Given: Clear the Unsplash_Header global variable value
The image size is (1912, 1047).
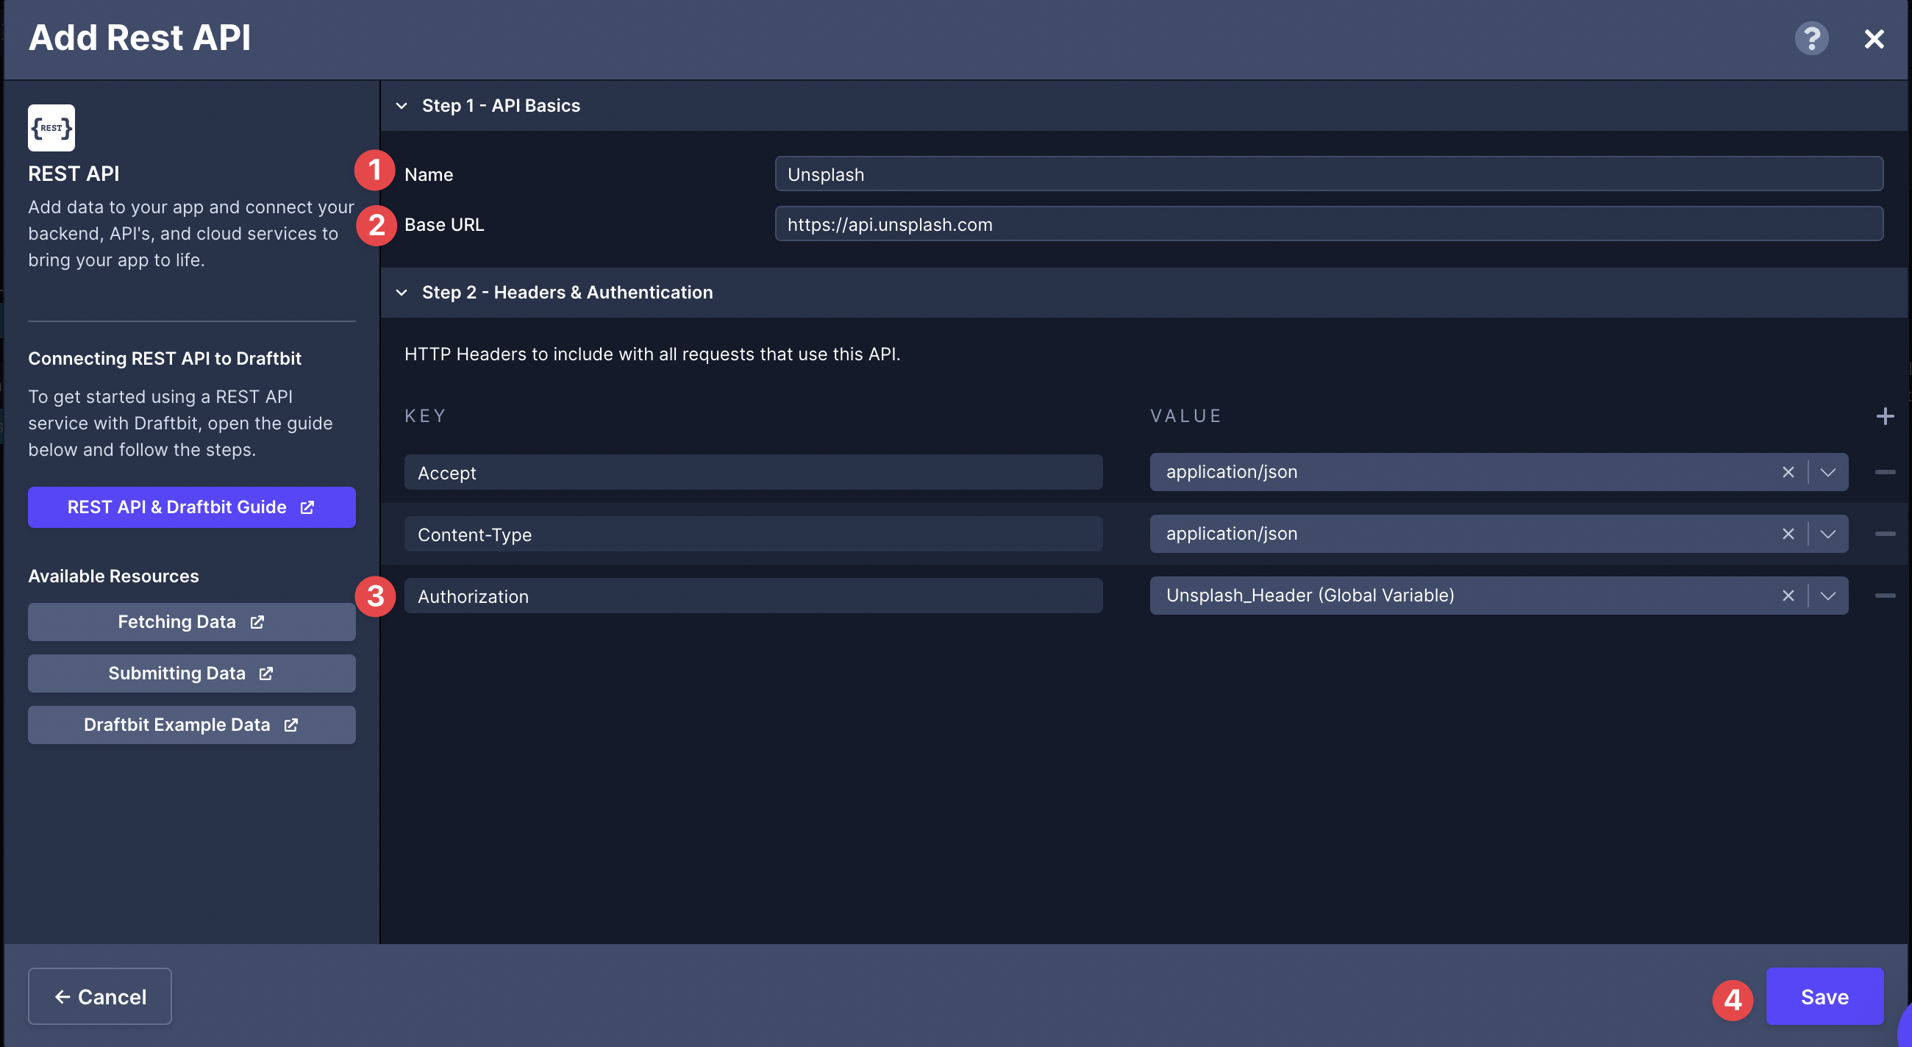Looking at the screenshot, I should pyautogui.click(x=1788, y=595).
